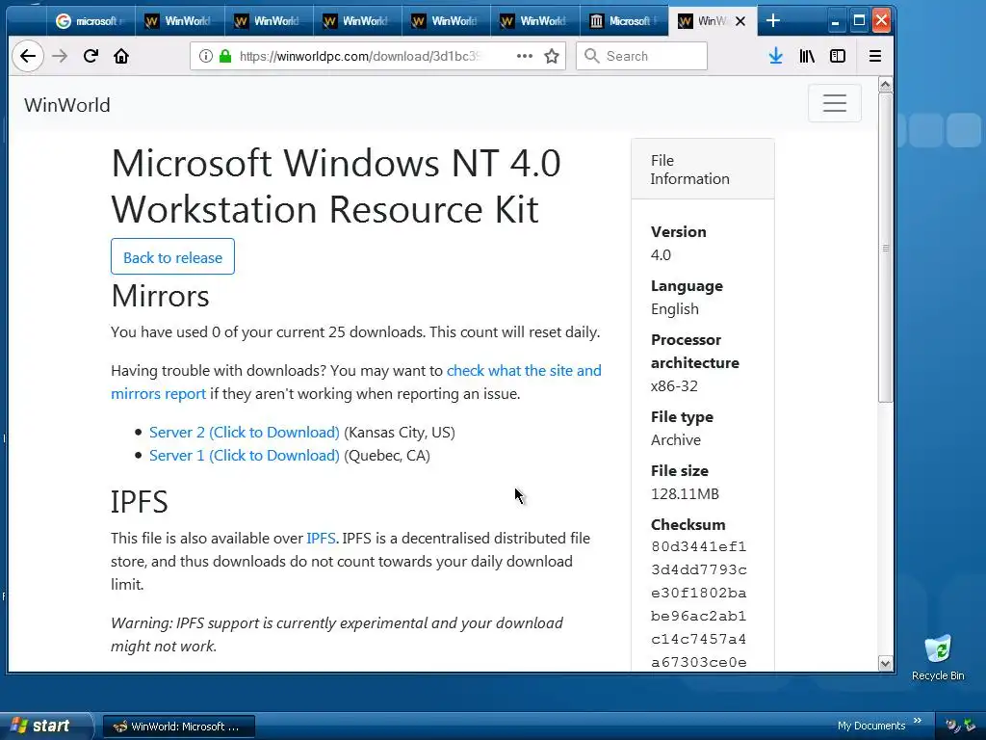Open the Firefox hamburger menu
The height and width of the screenshot is (740, 986).
[874, 56]
